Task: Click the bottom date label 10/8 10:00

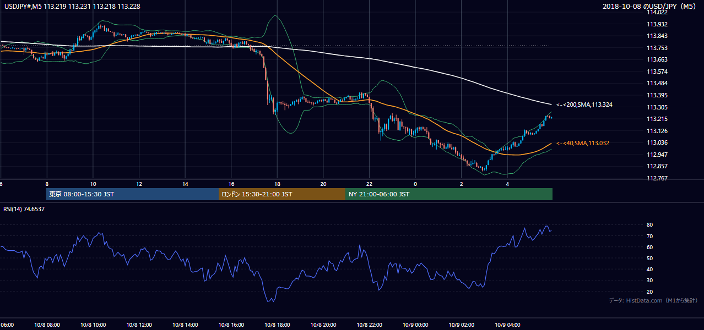Action: coord(93,324)
